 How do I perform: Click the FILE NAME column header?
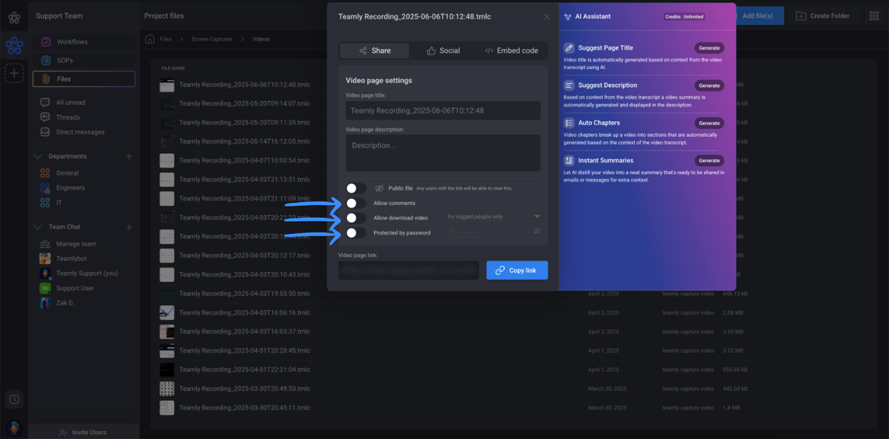[x=173, y=69]
